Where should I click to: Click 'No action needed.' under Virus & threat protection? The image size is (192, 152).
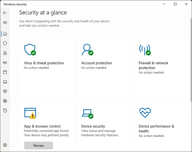(37, 68)
